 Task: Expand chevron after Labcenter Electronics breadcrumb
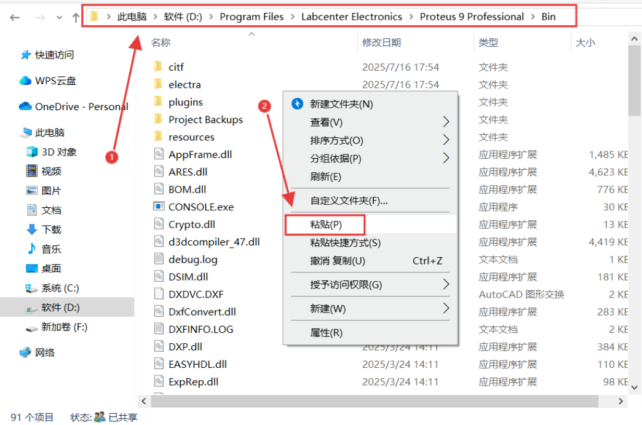[411, 17]
